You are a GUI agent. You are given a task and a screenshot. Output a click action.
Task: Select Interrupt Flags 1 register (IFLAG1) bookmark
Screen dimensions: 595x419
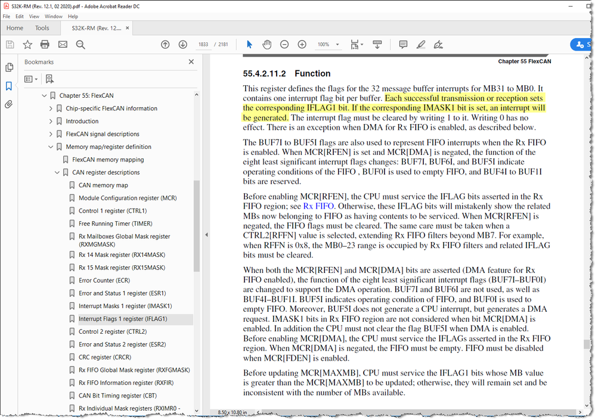pos(123,319)
